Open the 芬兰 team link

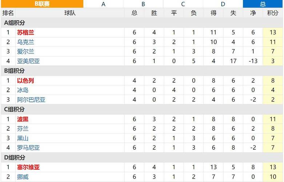click(23, 129)
